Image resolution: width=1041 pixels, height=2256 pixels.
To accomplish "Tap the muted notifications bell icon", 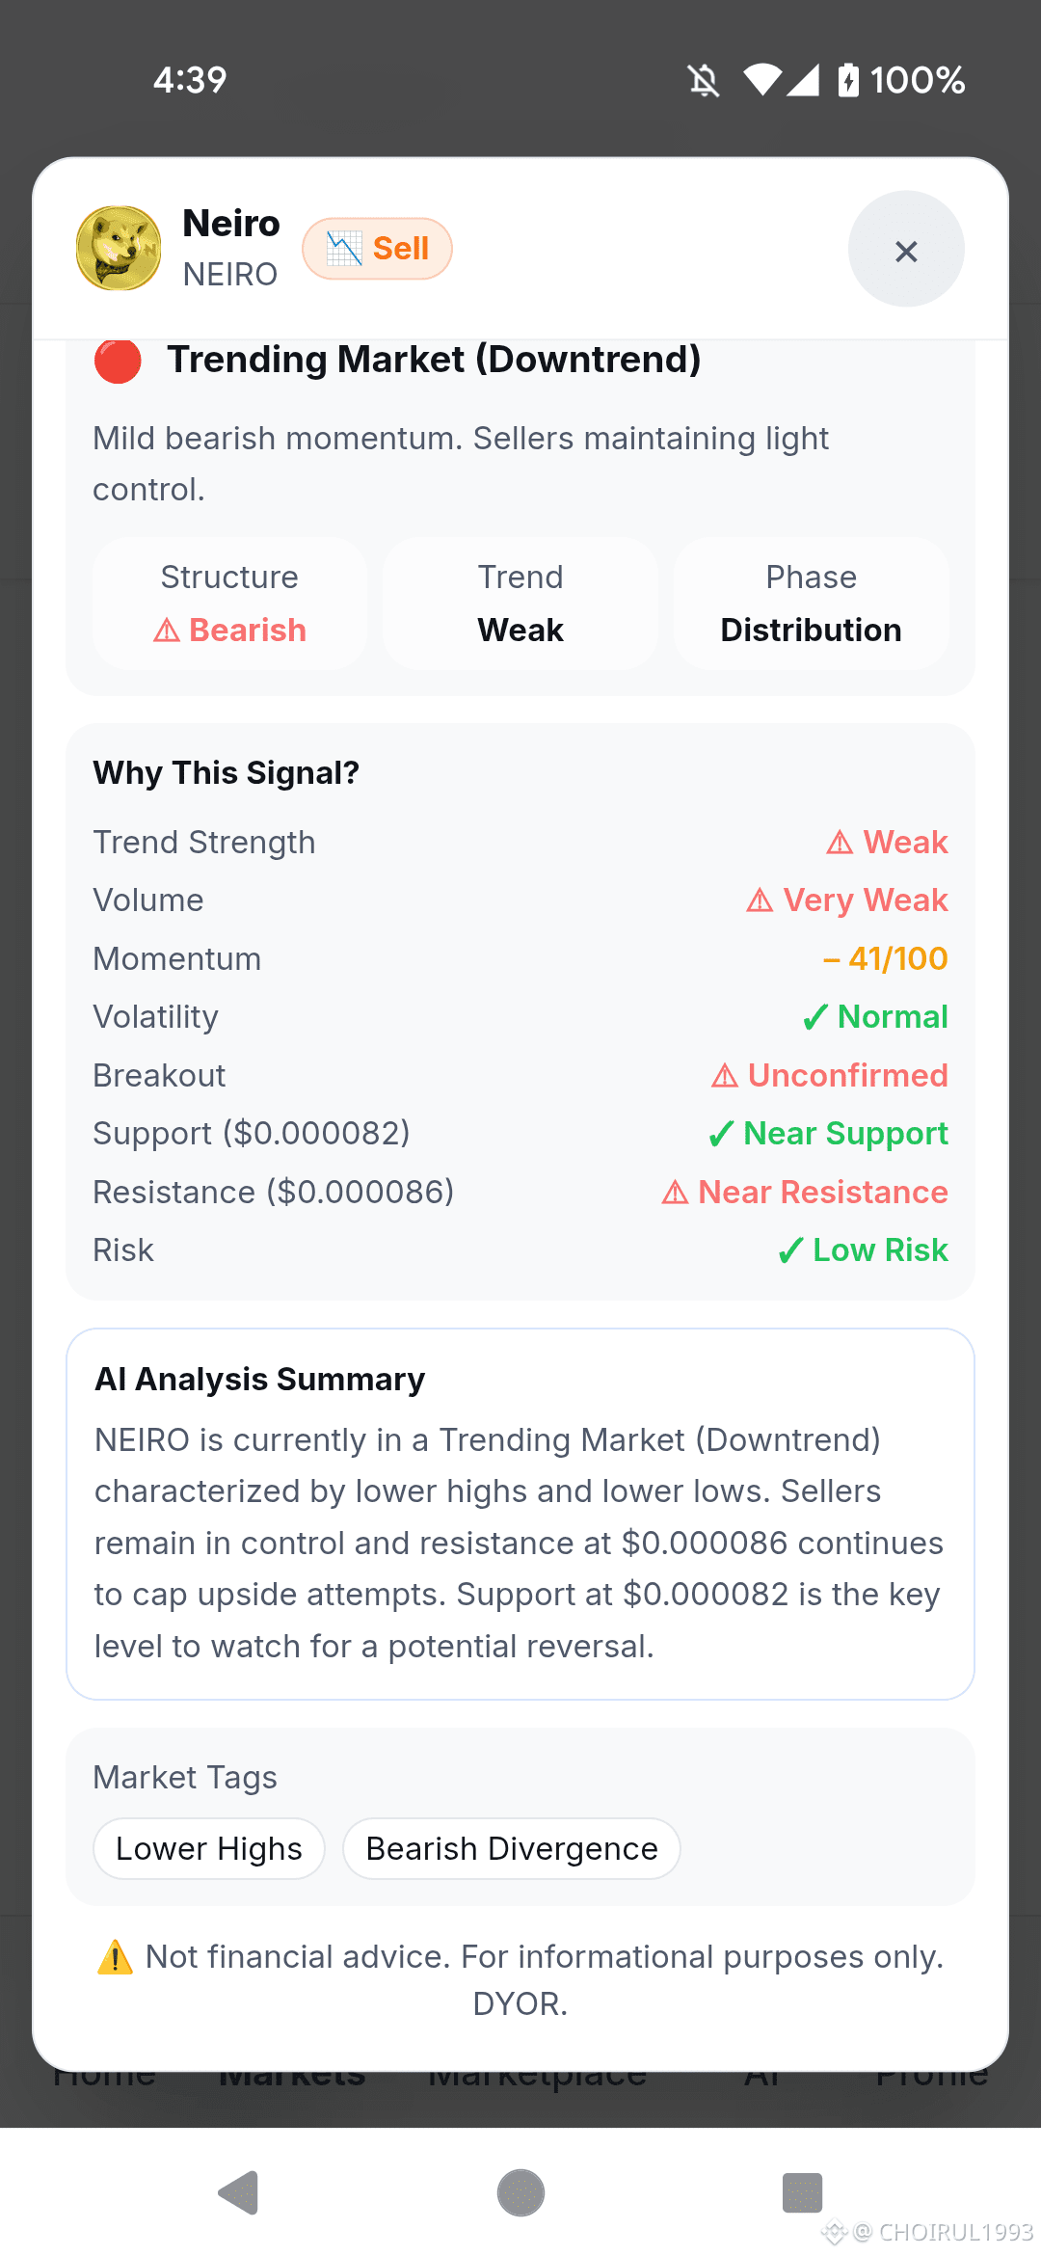I will pos(704,80).
